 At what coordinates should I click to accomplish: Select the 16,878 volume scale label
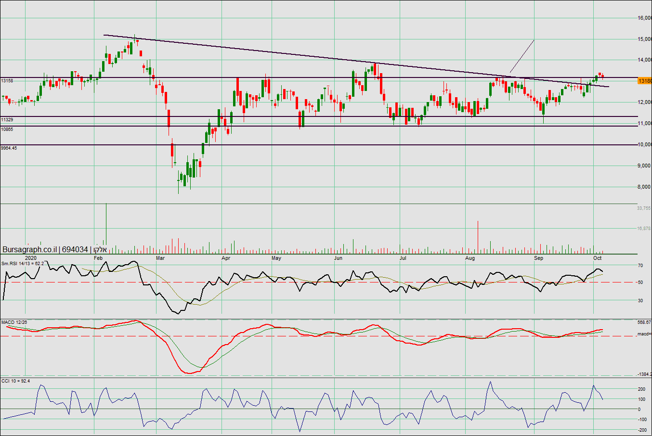click(644, 229)
